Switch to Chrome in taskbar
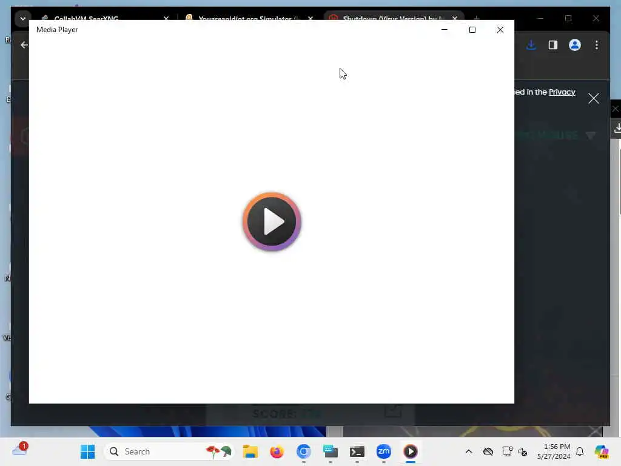621x466 pixels. pos(304,451)
